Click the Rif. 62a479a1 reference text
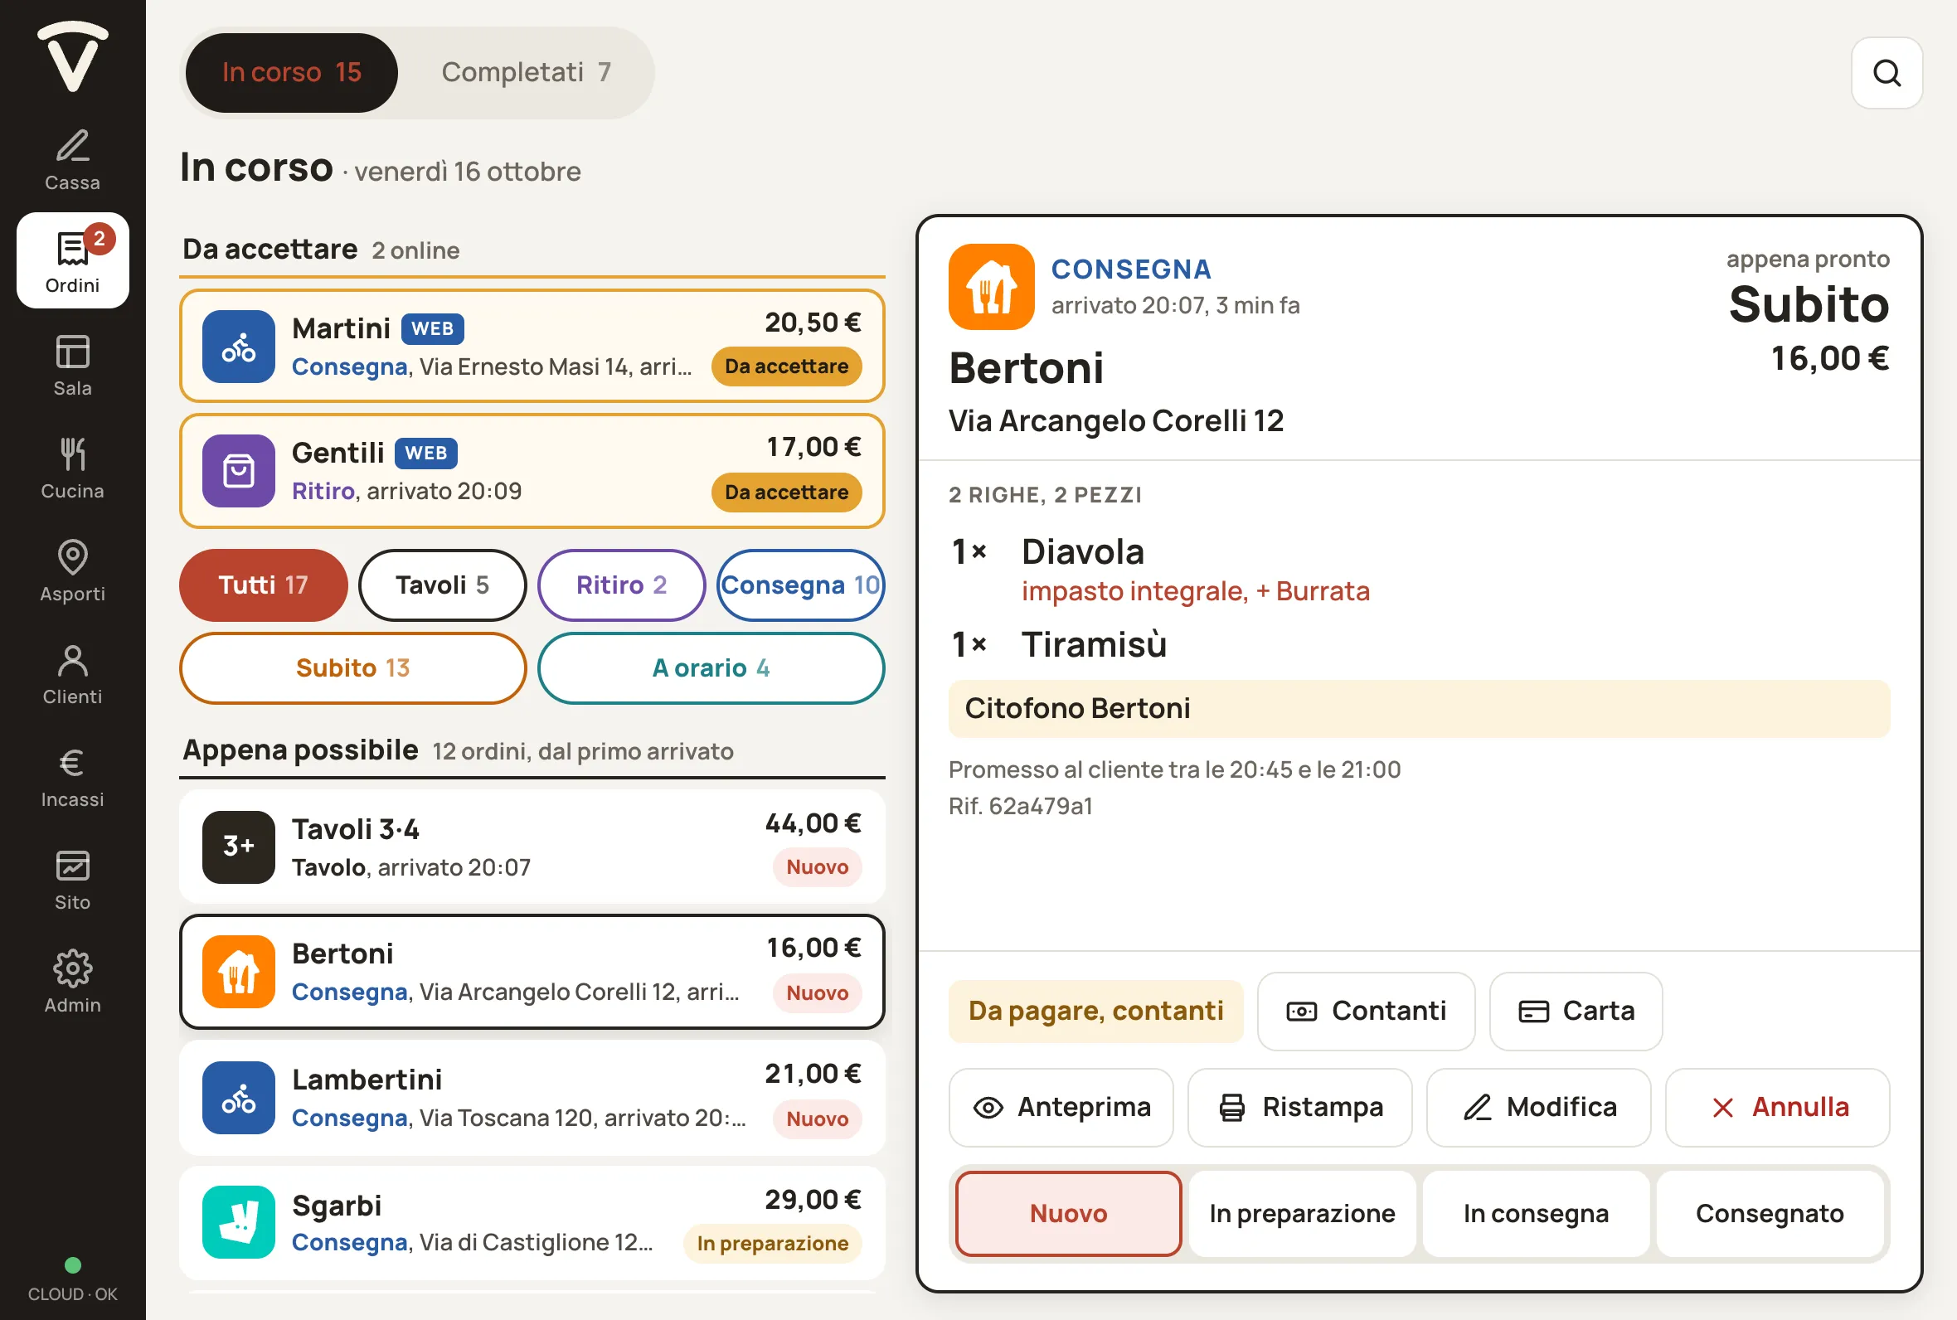Image resolution: width=1957 pixels, height=1320 pixels. pyautogui.click(x=1020, y=807)
